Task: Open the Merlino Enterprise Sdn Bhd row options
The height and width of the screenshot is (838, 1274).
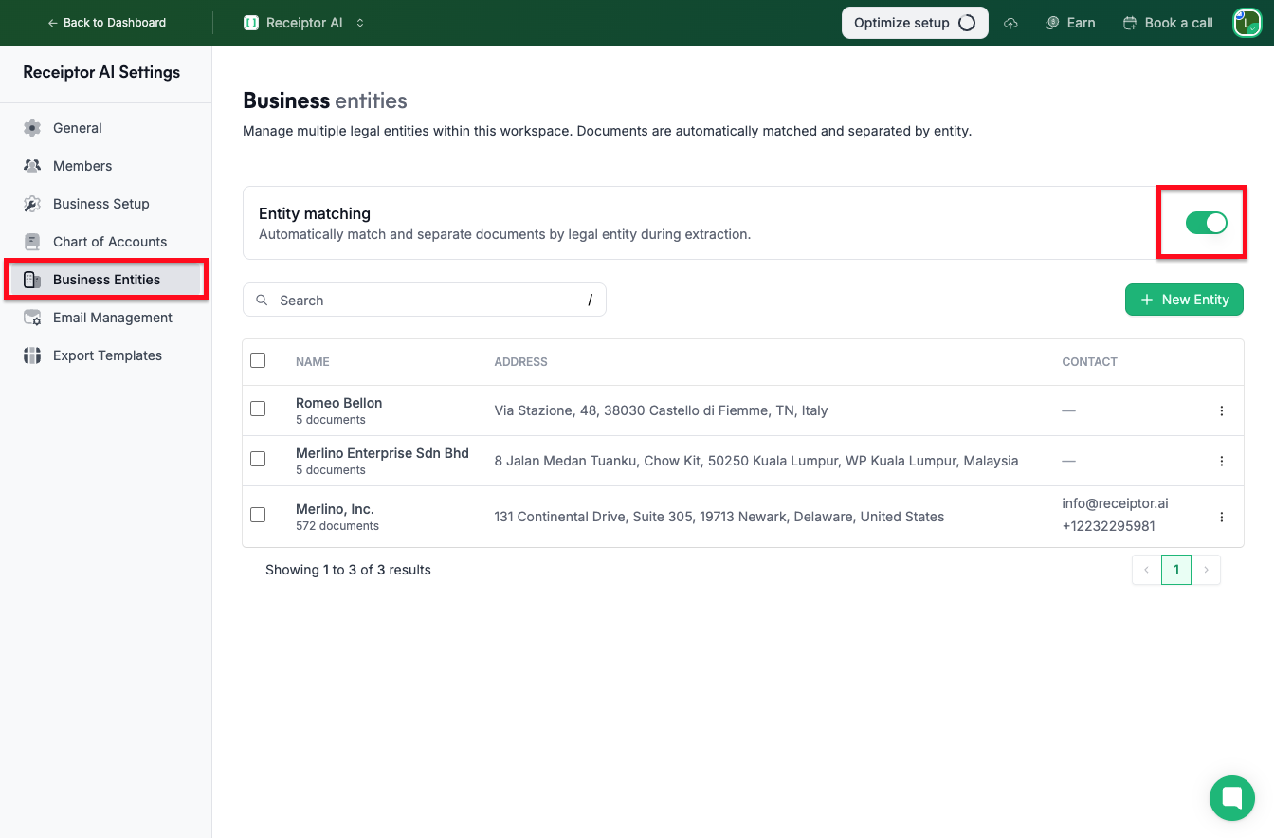Action: click(1221, 461)
